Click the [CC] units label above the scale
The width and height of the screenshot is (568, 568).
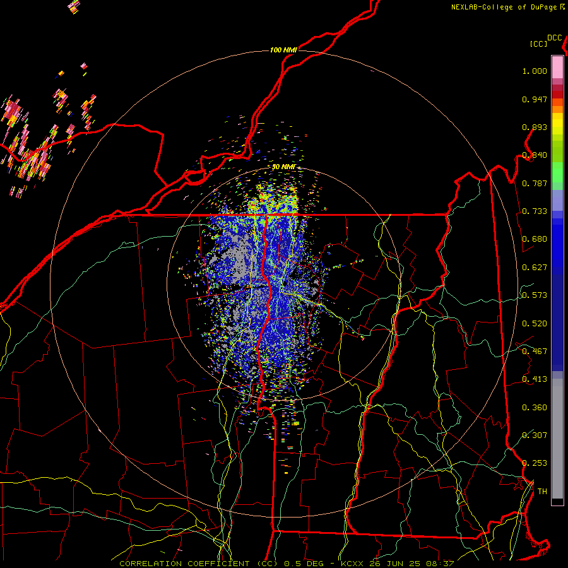click(538, 44)
